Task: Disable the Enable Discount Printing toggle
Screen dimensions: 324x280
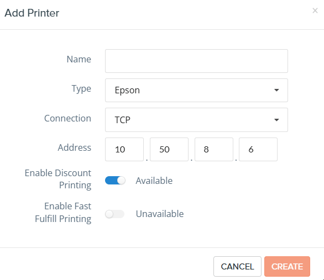Action: 115,181
